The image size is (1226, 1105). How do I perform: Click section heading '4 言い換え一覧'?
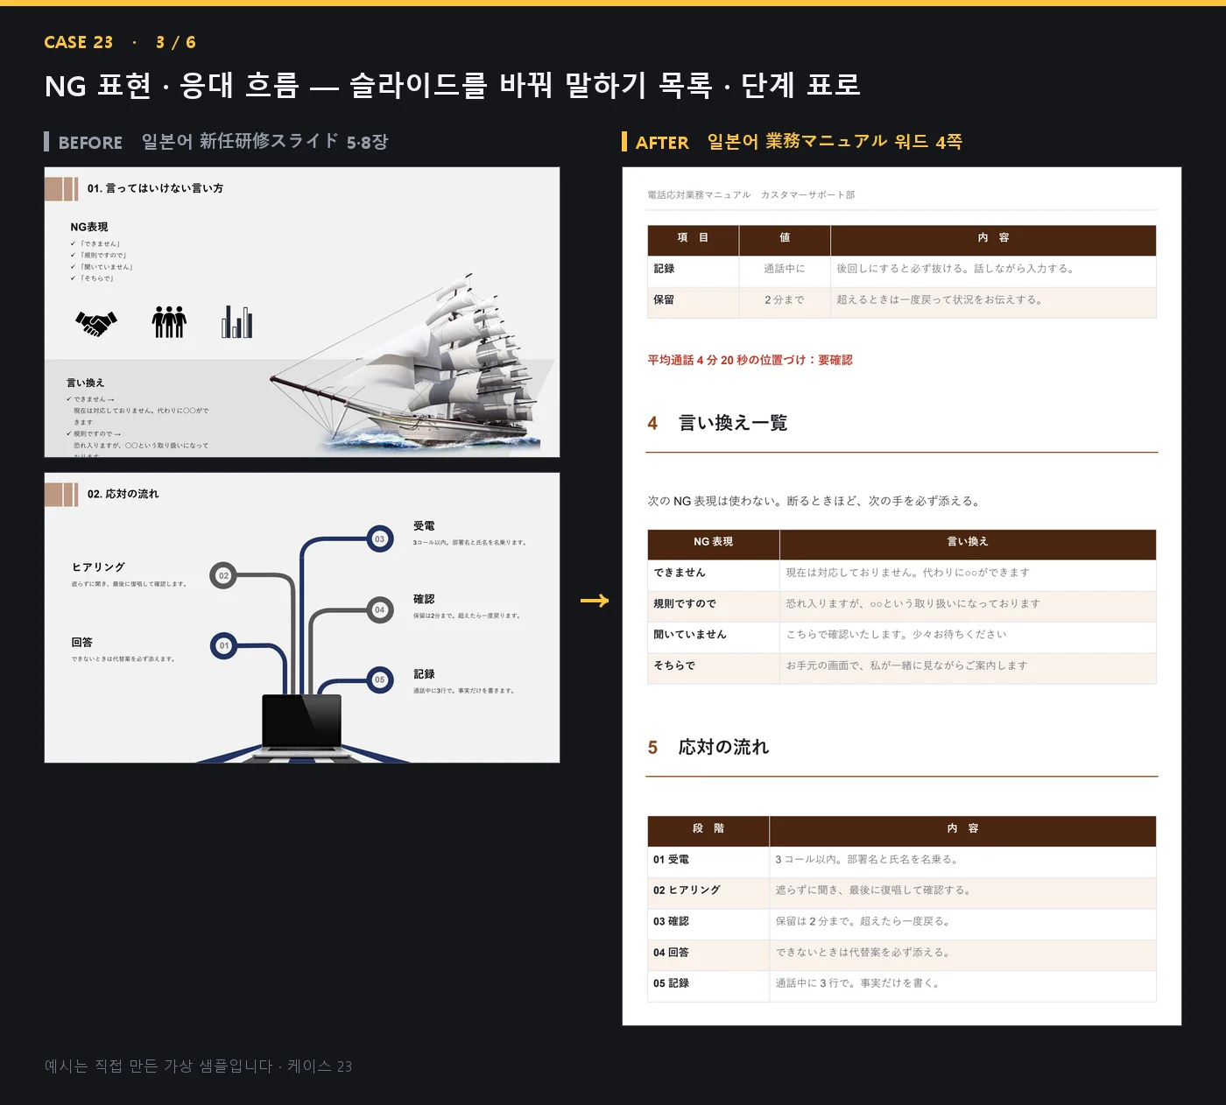coord(718,423)
